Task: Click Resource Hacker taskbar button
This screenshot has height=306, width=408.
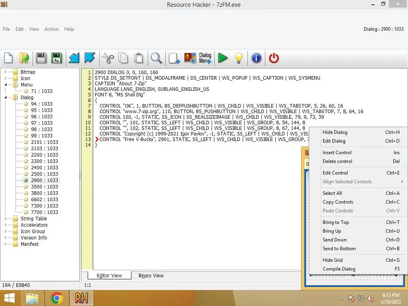Action: pos(81,298)
